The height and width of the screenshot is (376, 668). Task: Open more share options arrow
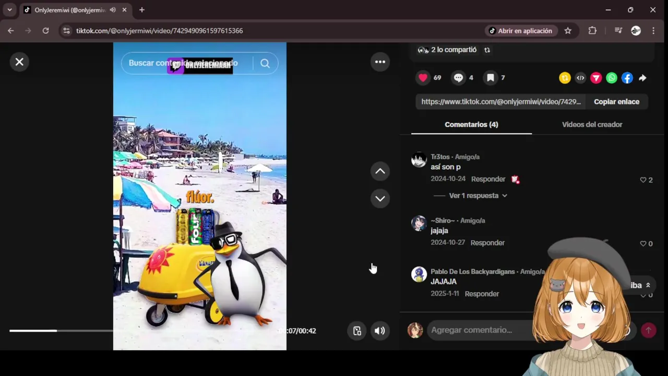(642, 78)
